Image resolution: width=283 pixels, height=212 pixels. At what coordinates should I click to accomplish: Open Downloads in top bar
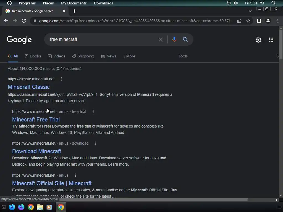[x=103, y=3]
